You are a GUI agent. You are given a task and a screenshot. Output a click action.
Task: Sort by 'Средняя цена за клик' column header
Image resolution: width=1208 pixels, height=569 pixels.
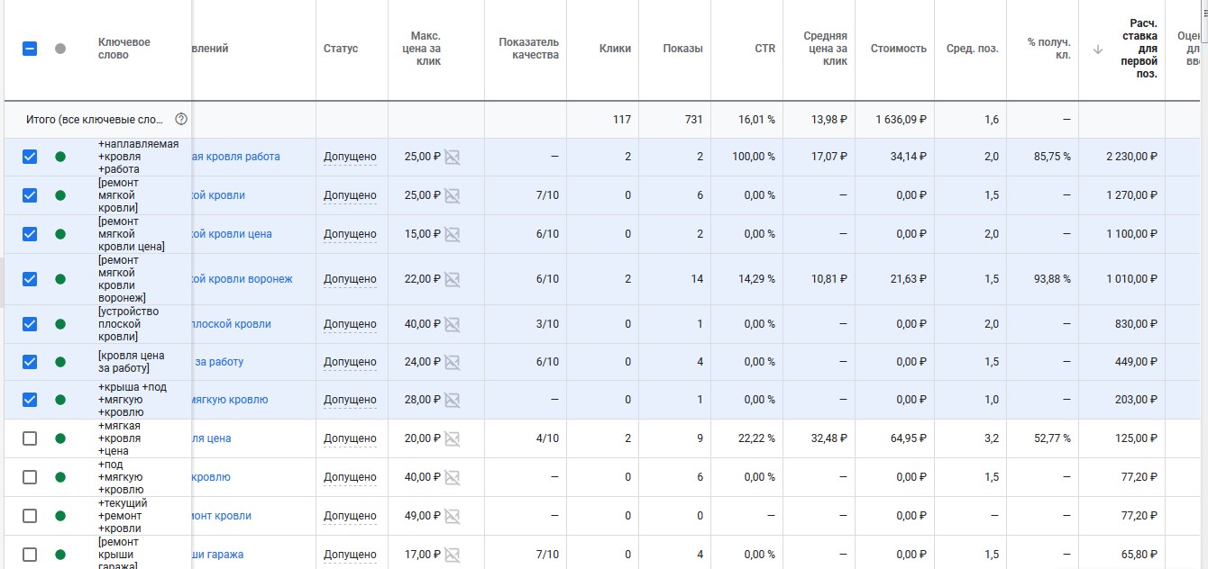(826, 49)
